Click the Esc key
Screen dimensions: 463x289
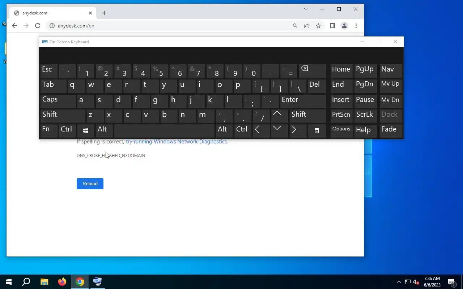(x=49, y=71)
